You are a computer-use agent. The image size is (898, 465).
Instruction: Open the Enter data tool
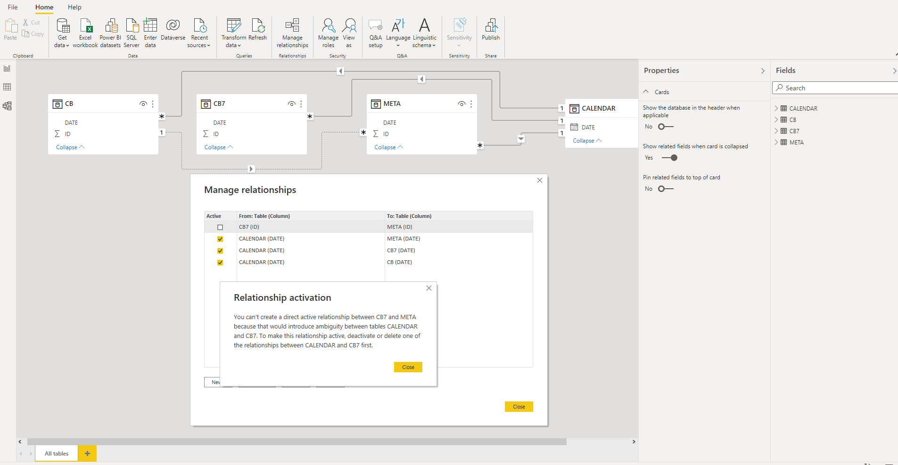coord(150,33)
